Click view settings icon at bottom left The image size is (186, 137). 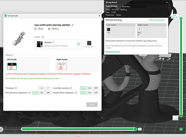pyautogui.click(x=1, y=129)
